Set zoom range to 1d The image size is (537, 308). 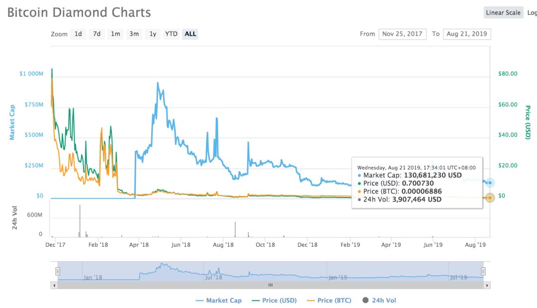[78, 34]
